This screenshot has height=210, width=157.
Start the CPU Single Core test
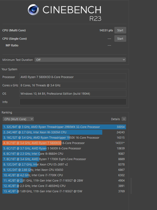pos(120,39)
